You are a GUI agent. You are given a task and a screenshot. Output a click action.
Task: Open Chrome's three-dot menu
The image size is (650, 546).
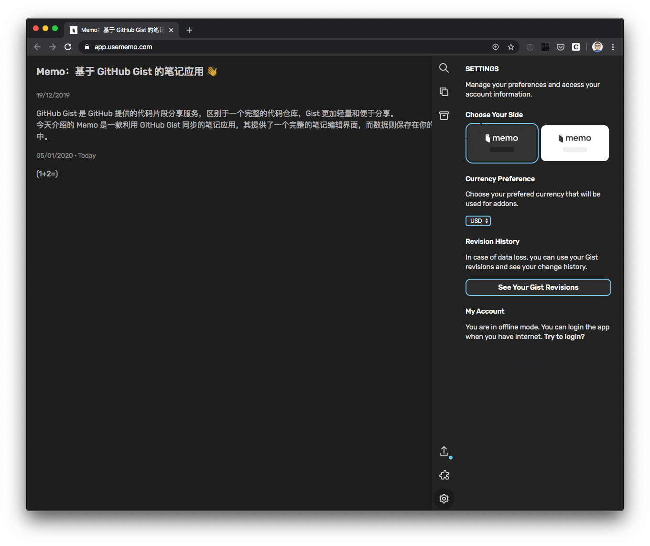point(613,47)
